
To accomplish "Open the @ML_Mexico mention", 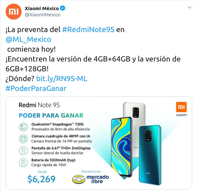I will 28,40.
